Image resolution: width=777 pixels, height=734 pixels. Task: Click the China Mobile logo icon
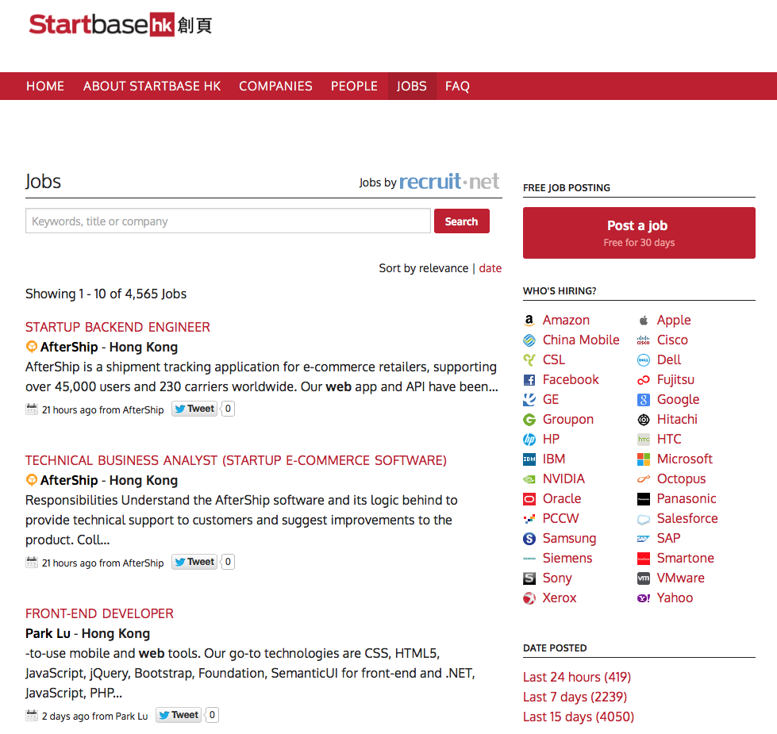(x=529, y=340)
